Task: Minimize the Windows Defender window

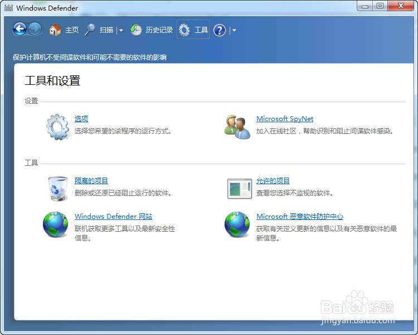Action: click(x=365, y=6)
